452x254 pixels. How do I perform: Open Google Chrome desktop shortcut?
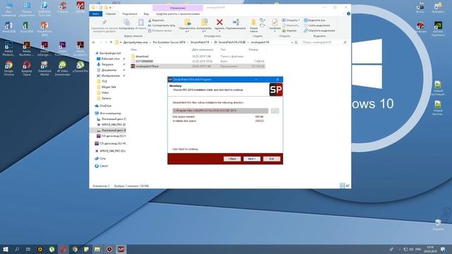[8, 68]
